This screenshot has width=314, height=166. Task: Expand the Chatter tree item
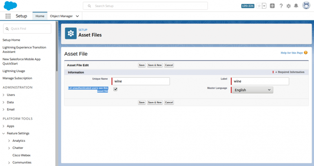tap(9, 148)
